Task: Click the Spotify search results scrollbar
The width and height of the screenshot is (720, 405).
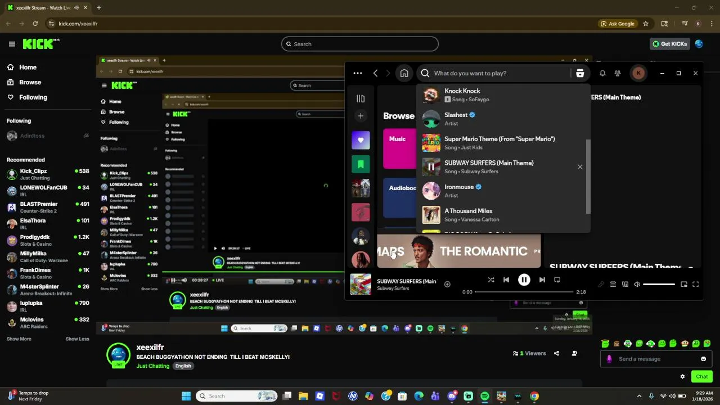Action: click(x=588, y=177)
